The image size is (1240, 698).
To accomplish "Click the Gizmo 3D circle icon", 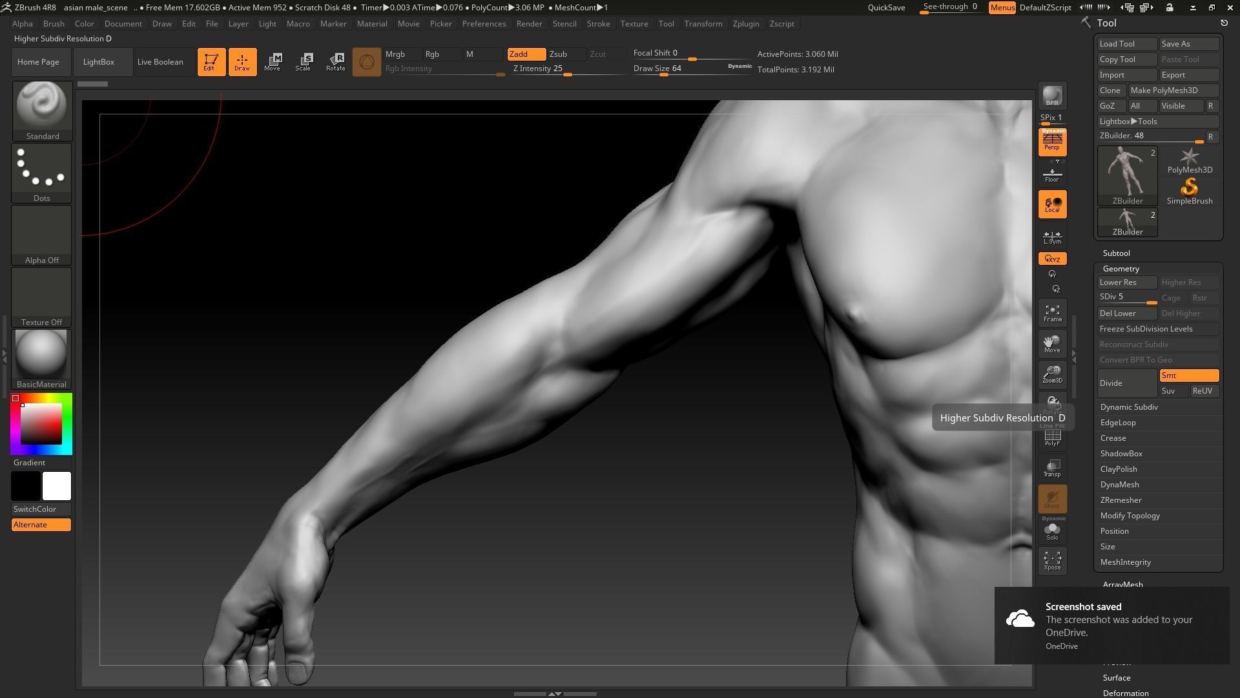I will pos(367,62).
